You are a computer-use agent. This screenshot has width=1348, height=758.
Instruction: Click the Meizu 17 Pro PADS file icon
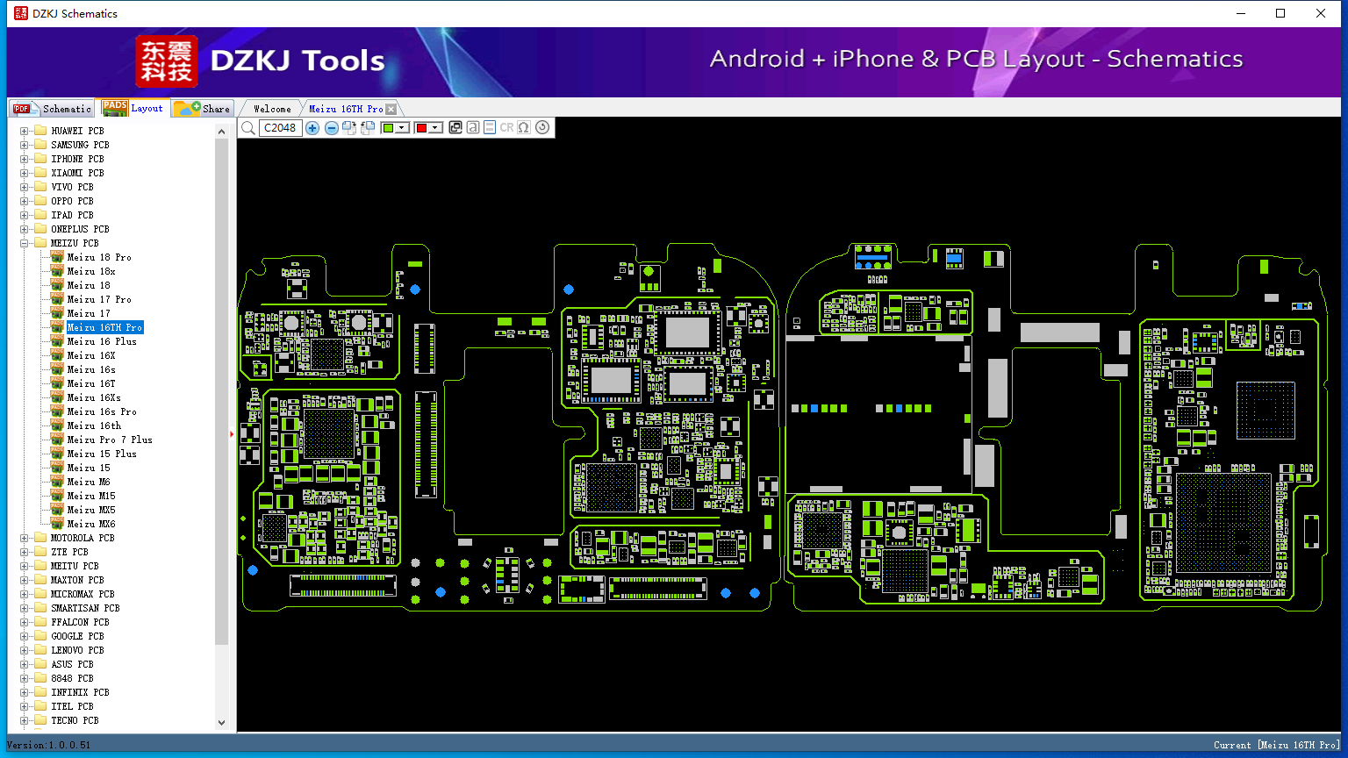click(x=57, y=299)
